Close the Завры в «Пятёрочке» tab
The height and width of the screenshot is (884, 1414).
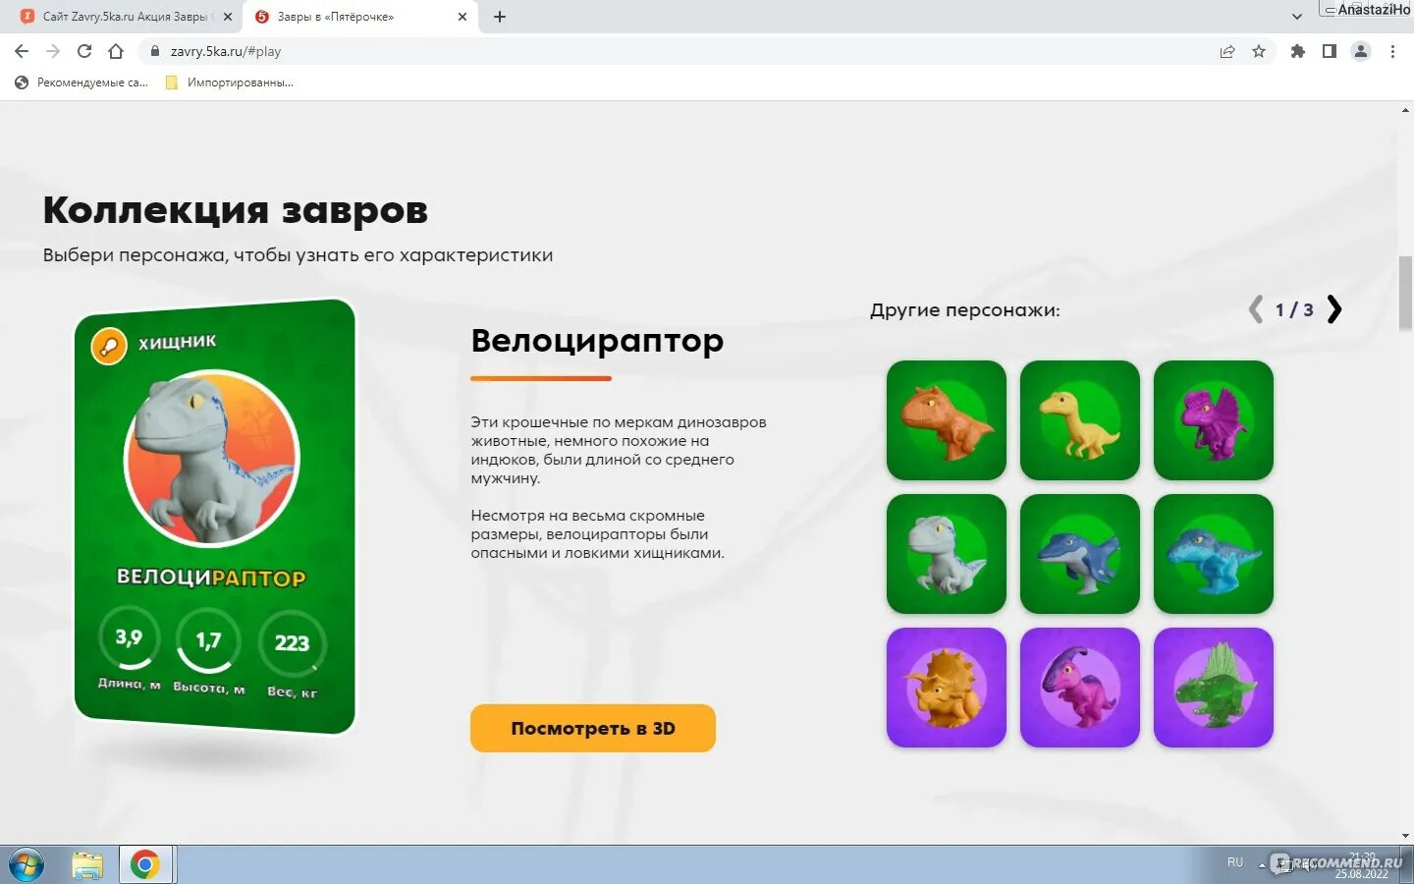tap(462, 17)
